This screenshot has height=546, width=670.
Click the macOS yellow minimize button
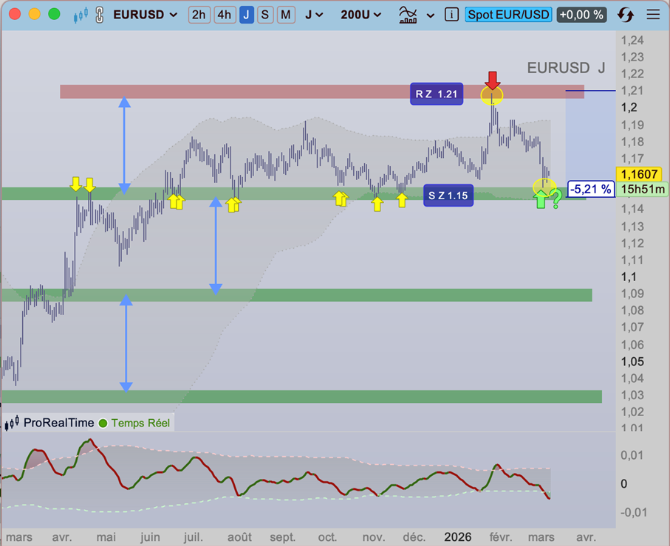pos(34,14)
